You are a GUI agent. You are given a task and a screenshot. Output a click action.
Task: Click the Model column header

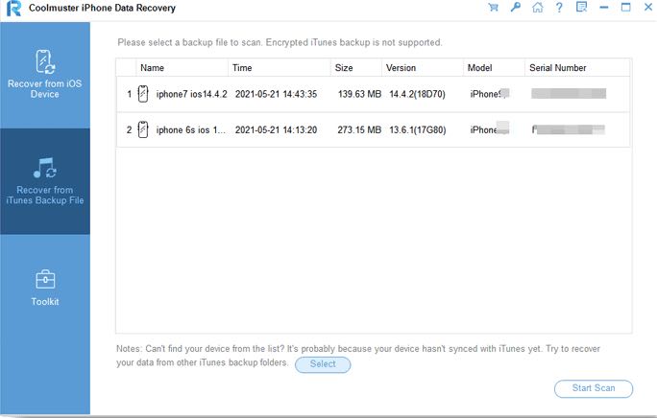[x=494, y=68]
